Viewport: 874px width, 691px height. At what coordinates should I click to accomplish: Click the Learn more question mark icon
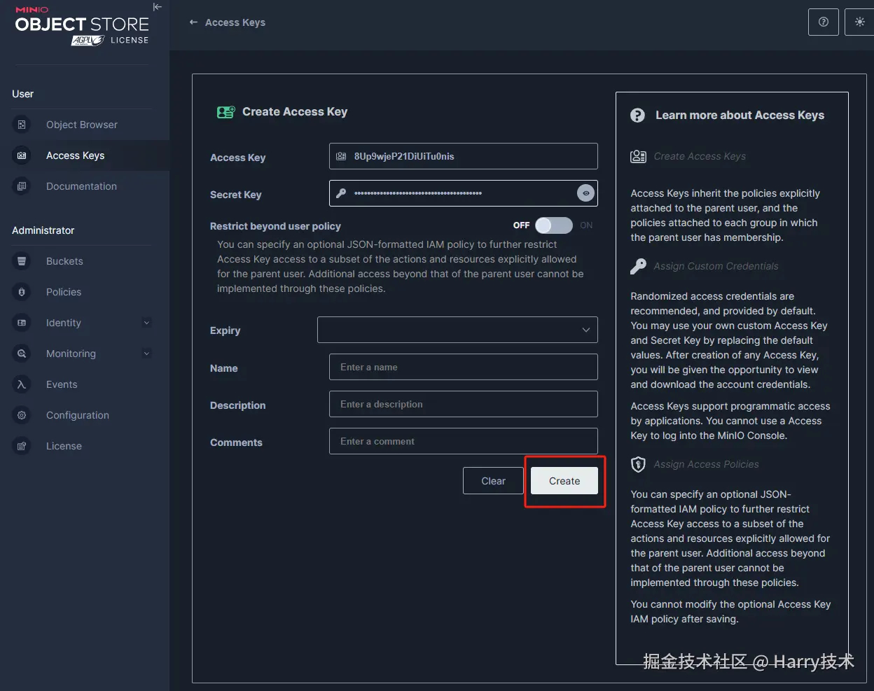(x=637, y=116)
